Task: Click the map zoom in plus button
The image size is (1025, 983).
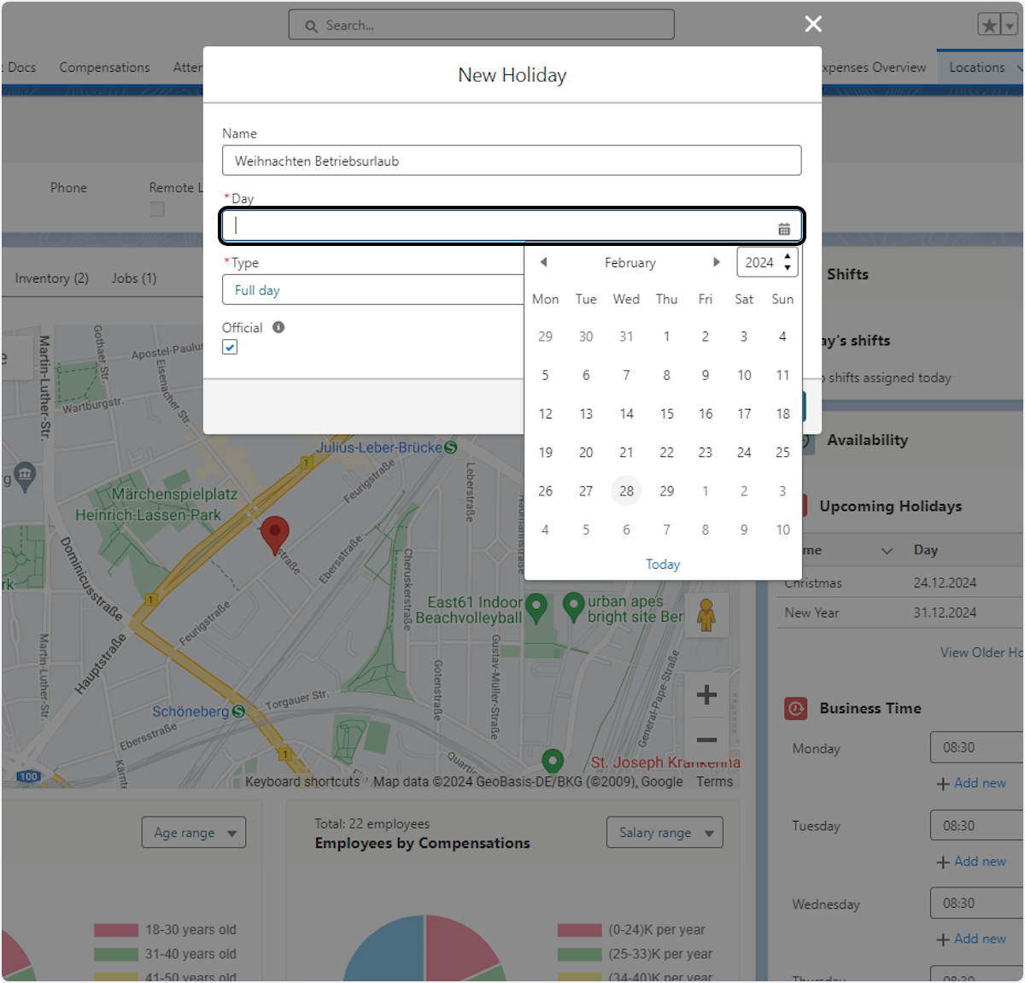Action: pos(706,695)
